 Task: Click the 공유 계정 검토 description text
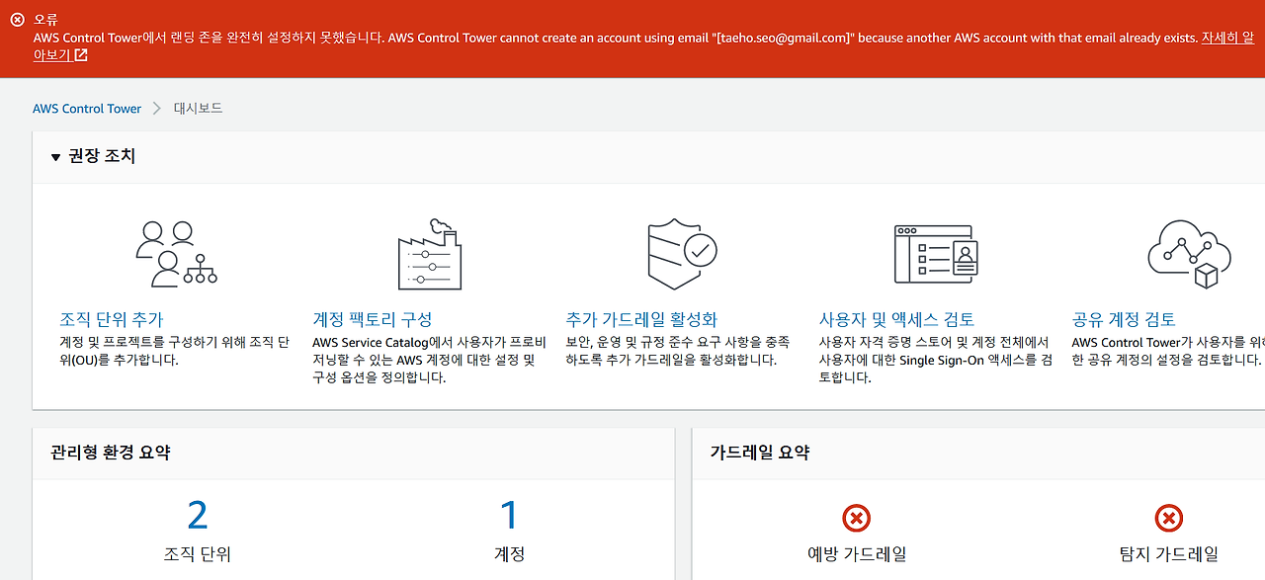pyautogui.click(x=1168, y=351)
